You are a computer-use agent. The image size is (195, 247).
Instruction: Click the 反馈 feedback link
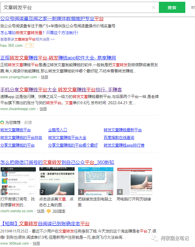click(28, 122)
